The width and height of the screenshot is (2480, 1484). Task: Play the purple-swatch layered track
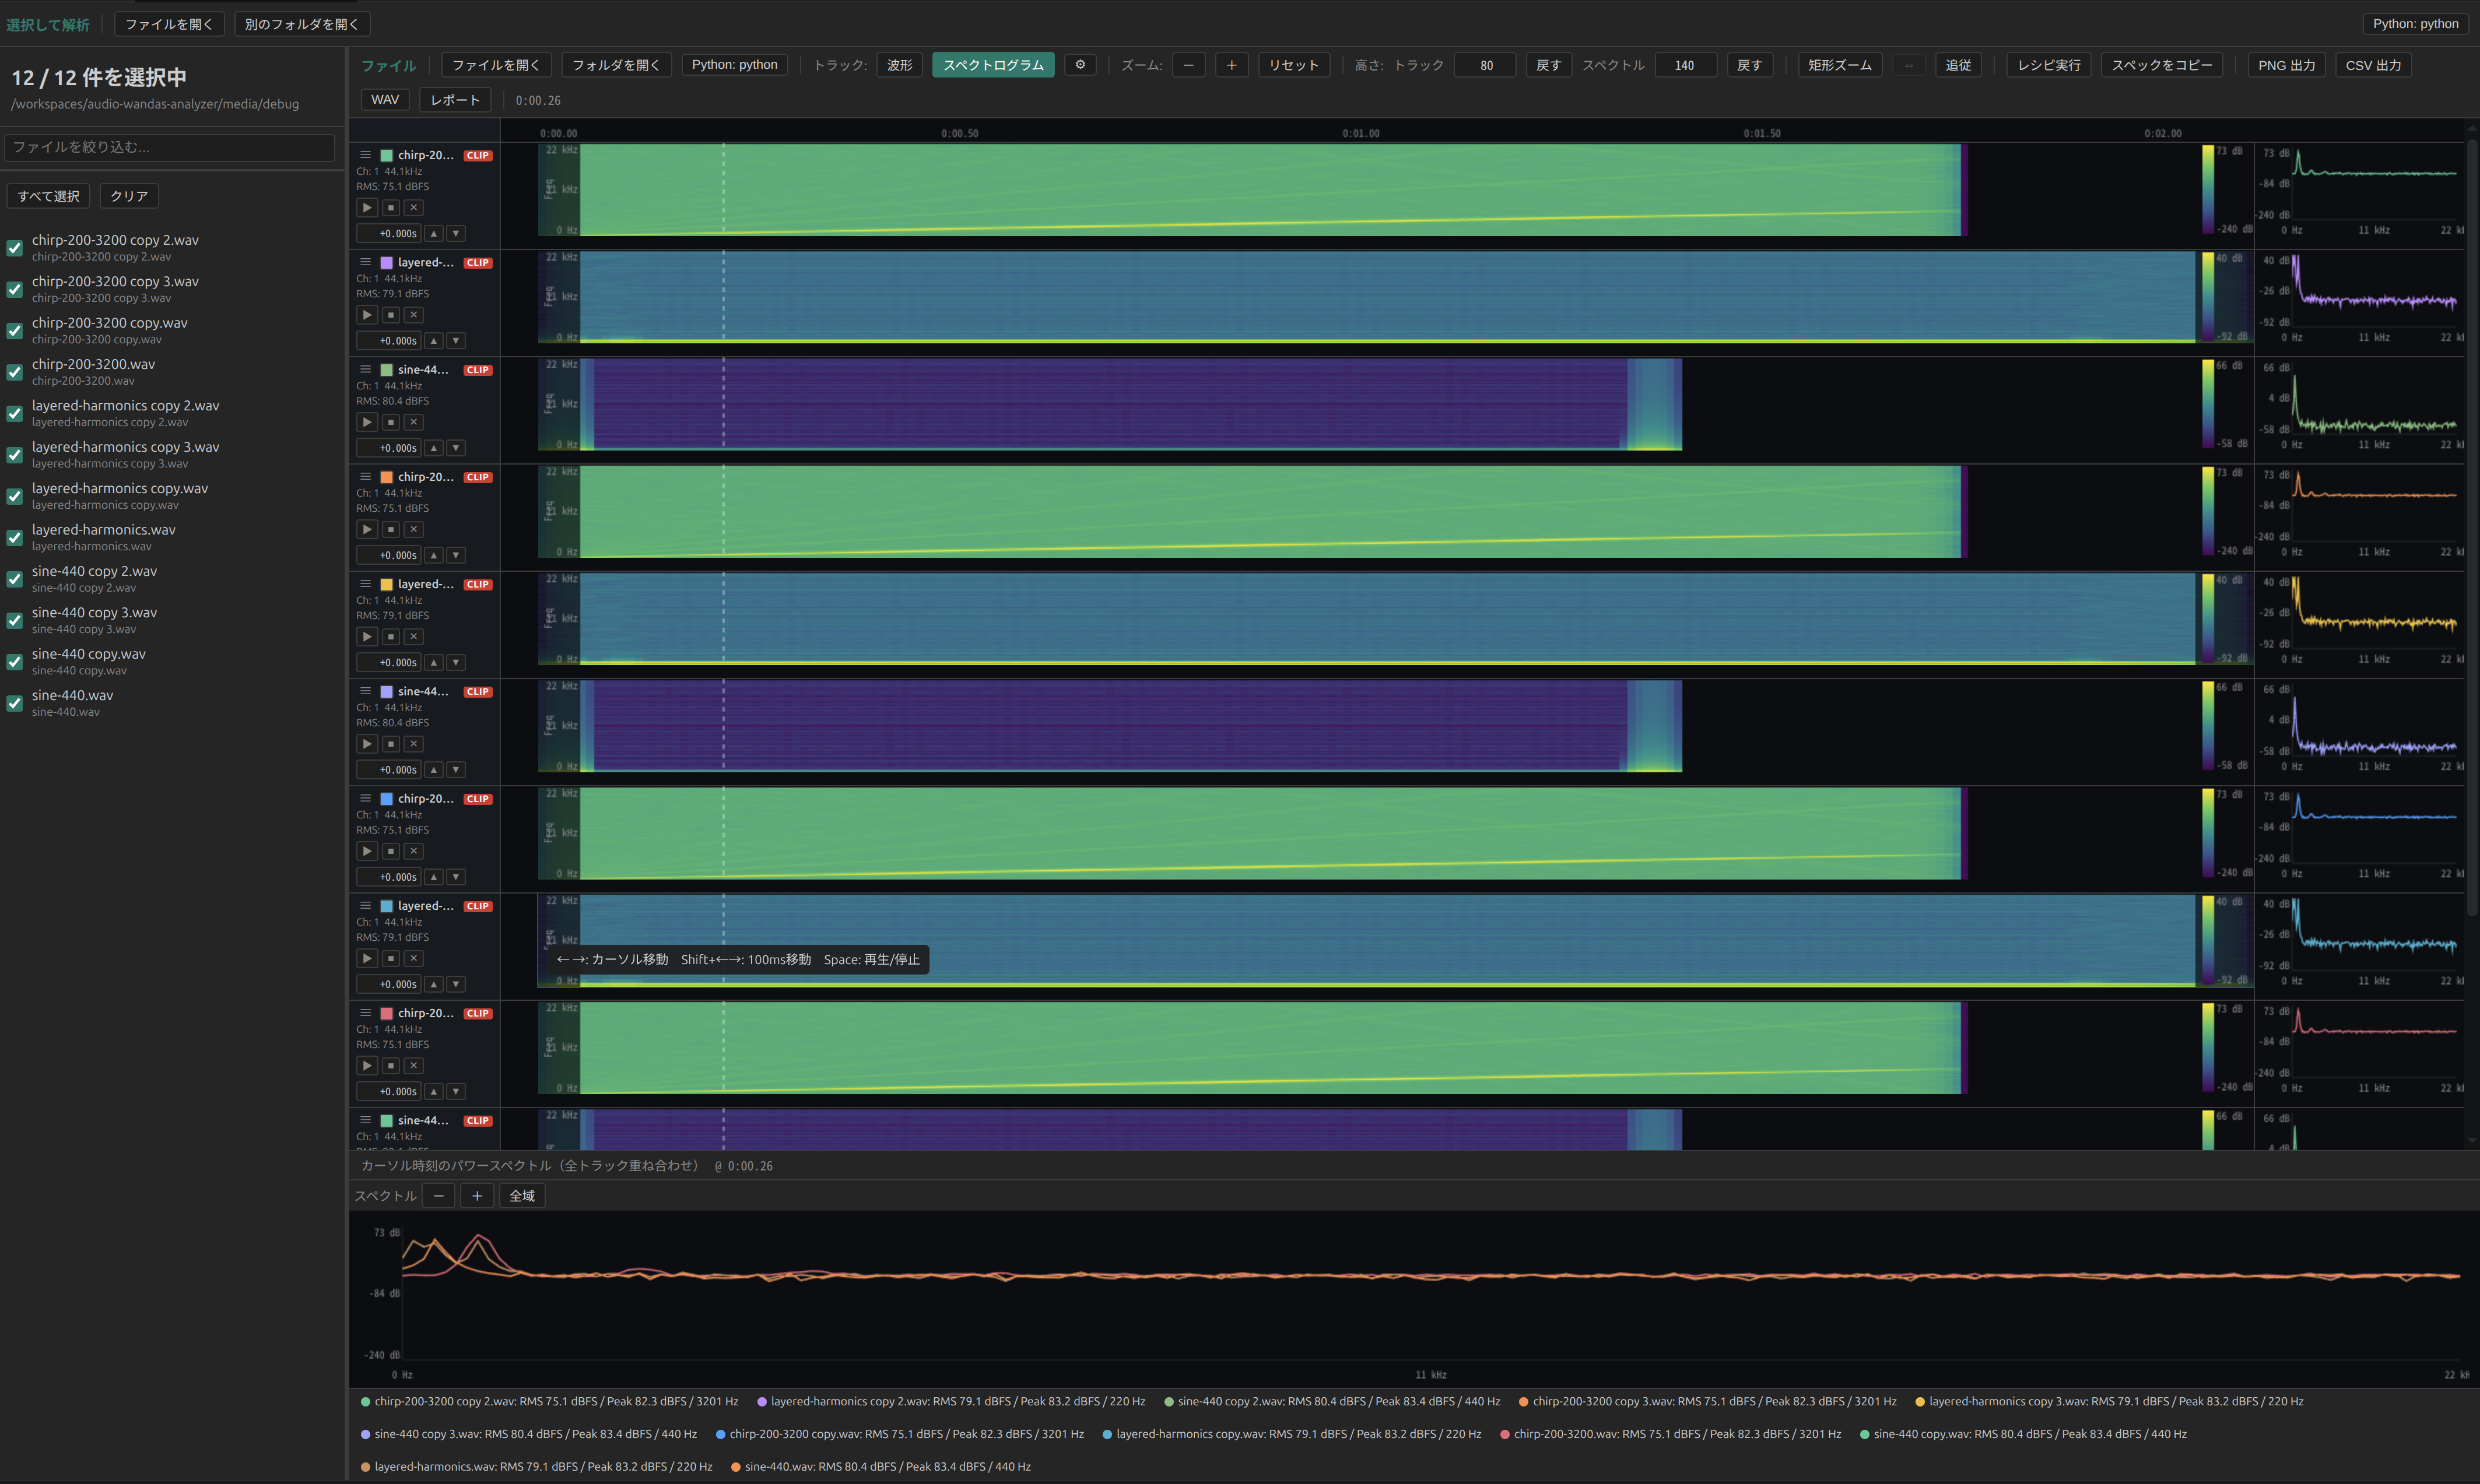[x=367, y=315]
